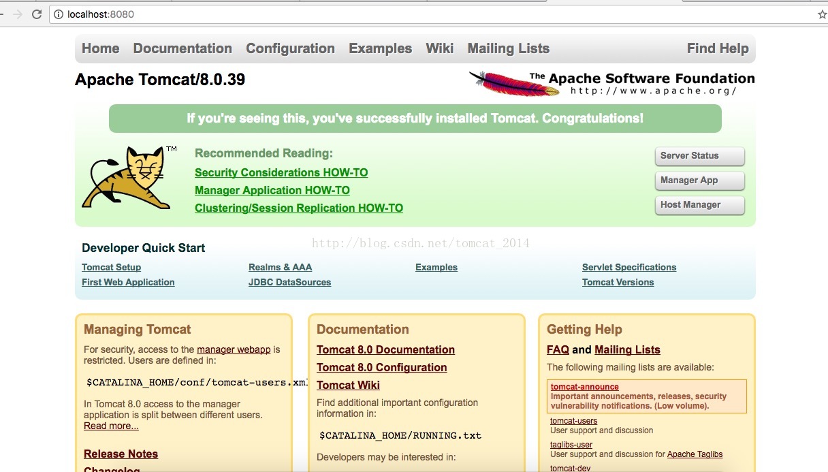Click the Host Manager button
The image size is (828, 472).
coord(699,205)
